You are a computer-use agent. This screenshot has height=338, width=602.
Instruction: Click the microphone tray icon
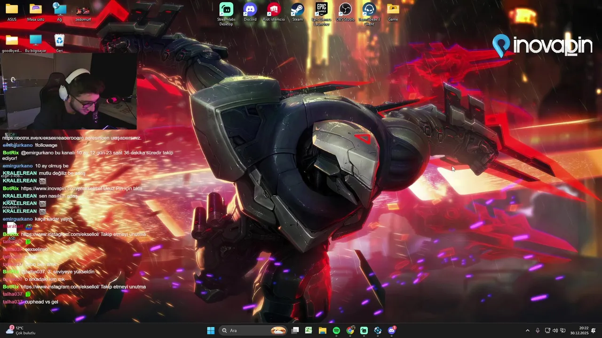[x=538, y=330]
